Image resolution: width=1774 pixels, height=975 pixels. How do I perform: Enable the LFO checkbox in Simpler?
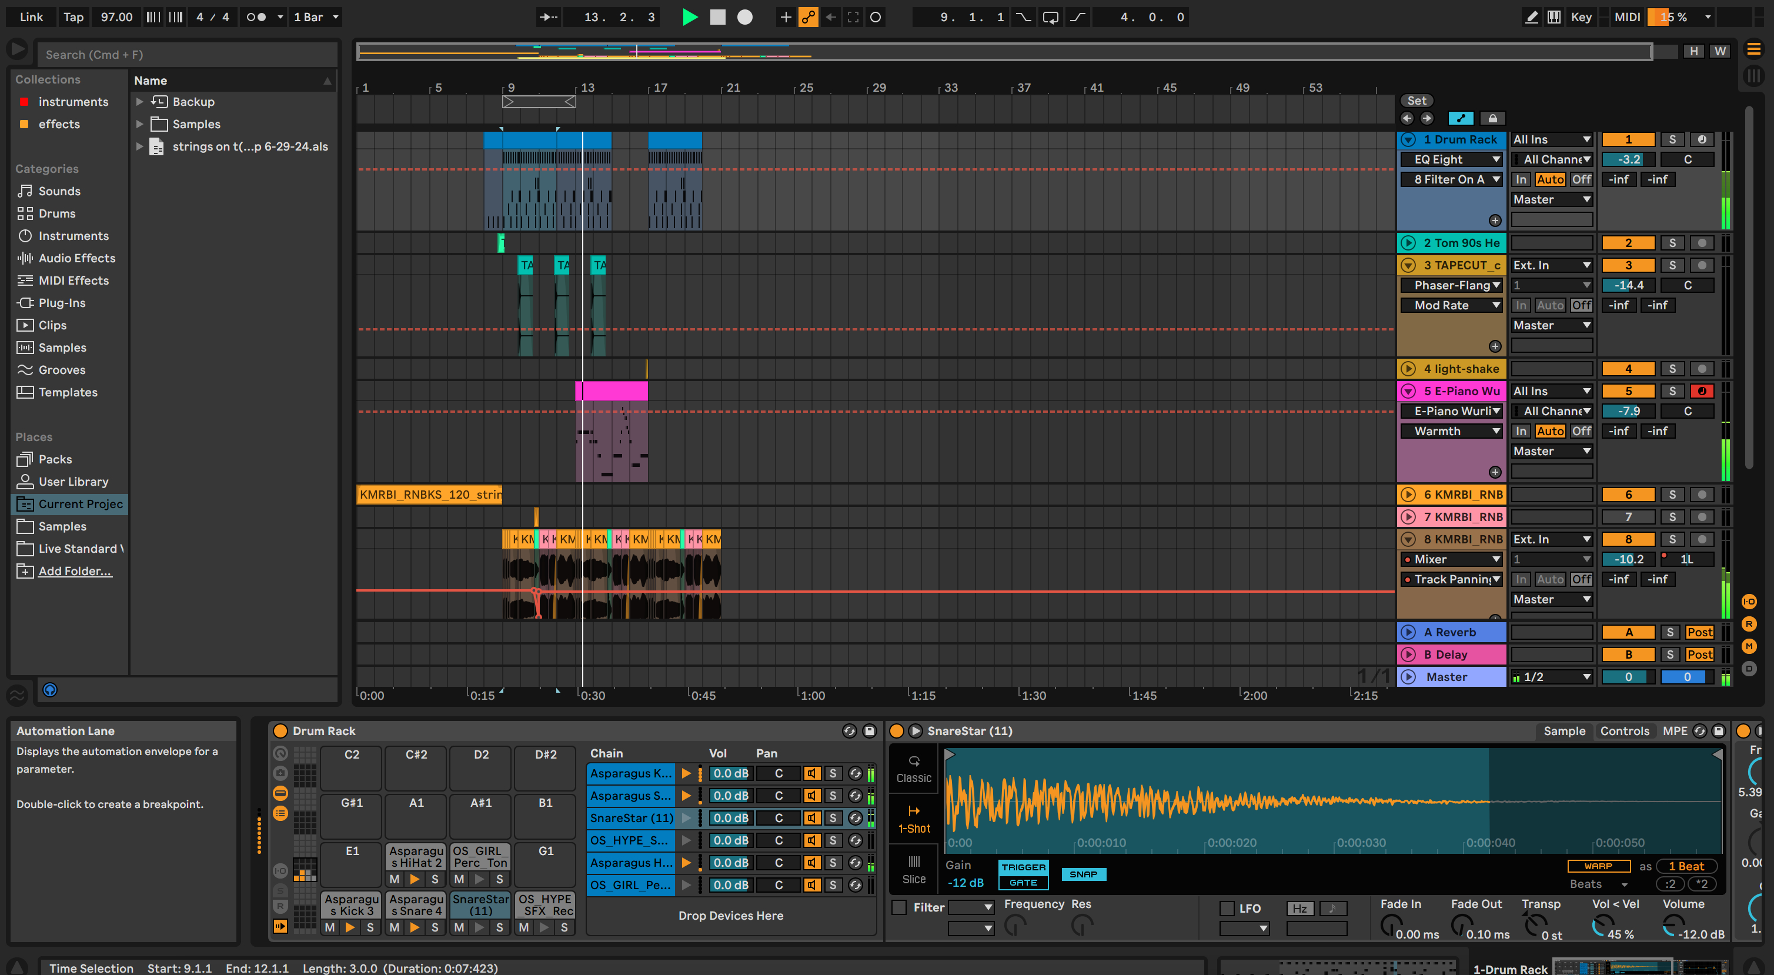[1227, 908]
